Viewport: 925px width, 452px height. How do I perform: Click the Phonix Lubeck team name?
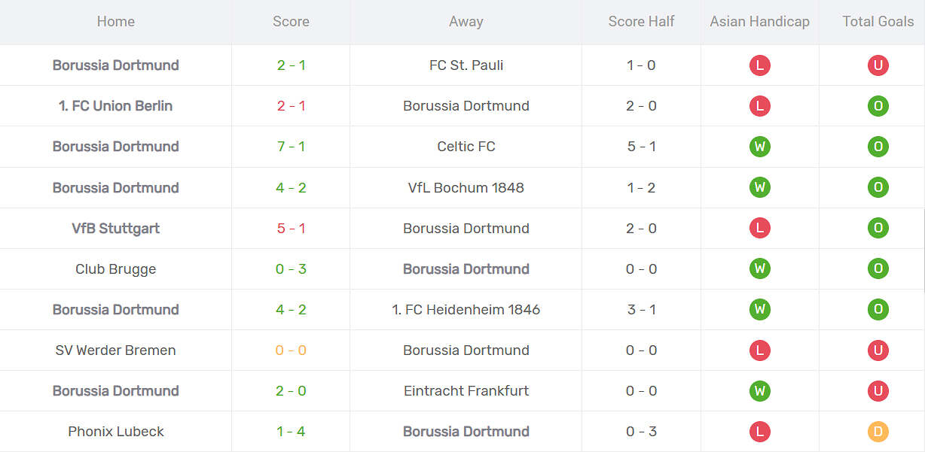(115, 431)
